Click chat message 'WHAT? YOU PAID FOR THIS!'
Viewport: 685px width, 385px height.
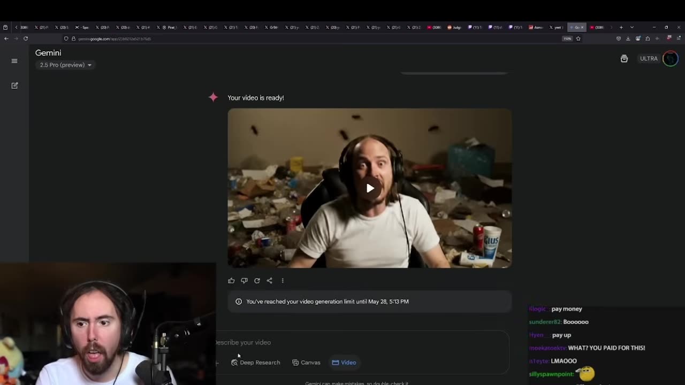[x=606, y=348]
